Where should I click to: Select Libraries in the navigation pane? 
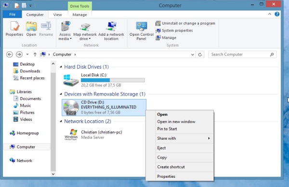tap(21, 92)
